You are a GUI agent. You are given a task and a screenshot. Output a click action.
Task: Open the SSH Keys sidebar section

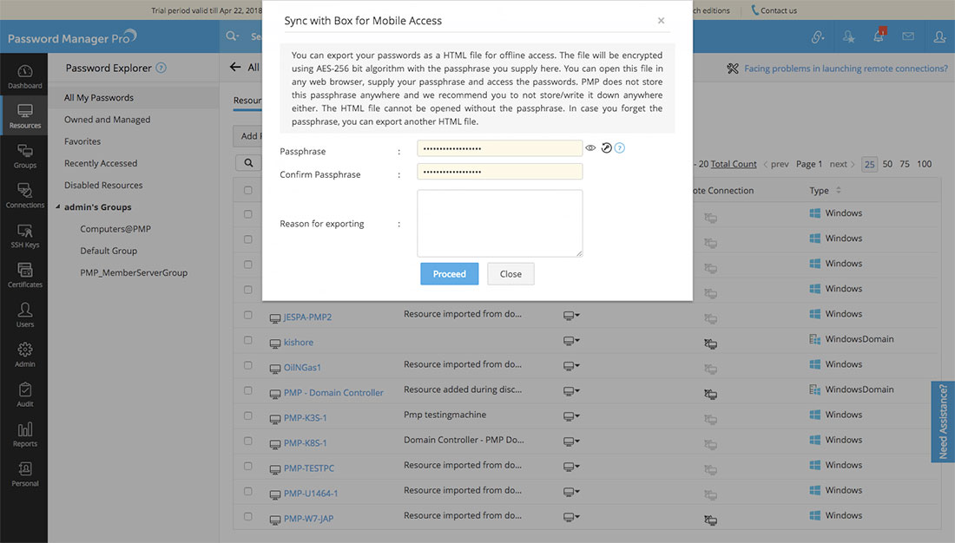click(x=25, y=237)
